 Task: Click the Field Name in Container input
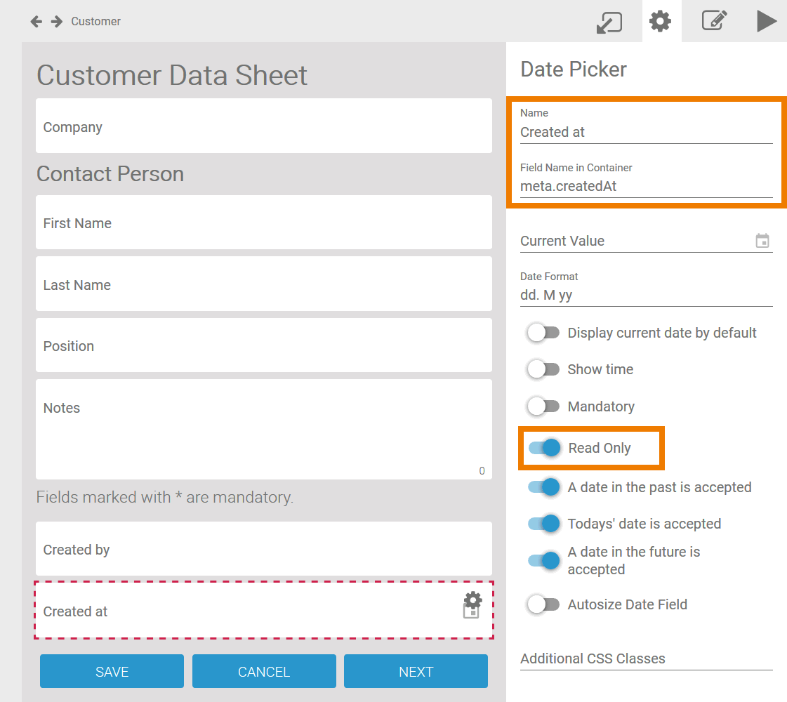646,187
